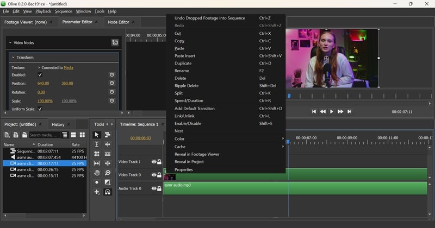Select the Zoom tool
Image resolution: width=435 pixels, height=228 pixels.
click(x=107, y=173)
